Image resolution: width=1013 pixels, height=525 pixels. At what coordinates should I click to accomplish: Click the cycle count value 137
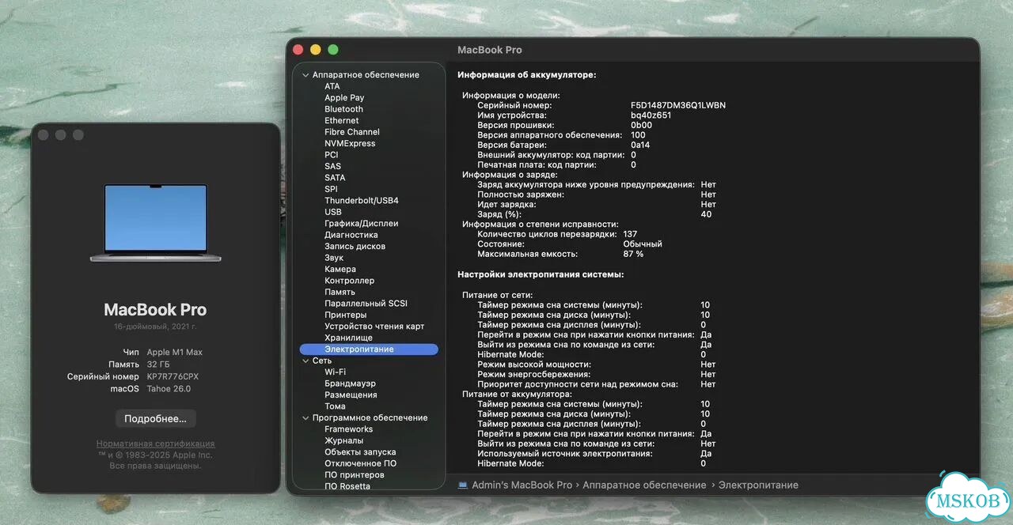630,234
